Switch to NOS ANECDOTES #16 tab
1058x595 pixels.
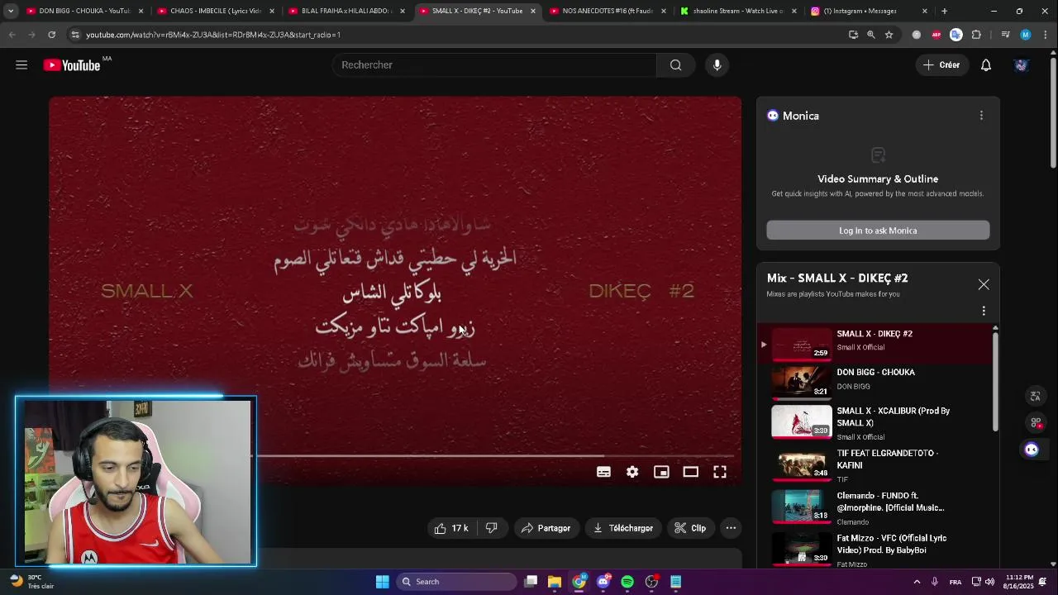click(x=607, y=11)
